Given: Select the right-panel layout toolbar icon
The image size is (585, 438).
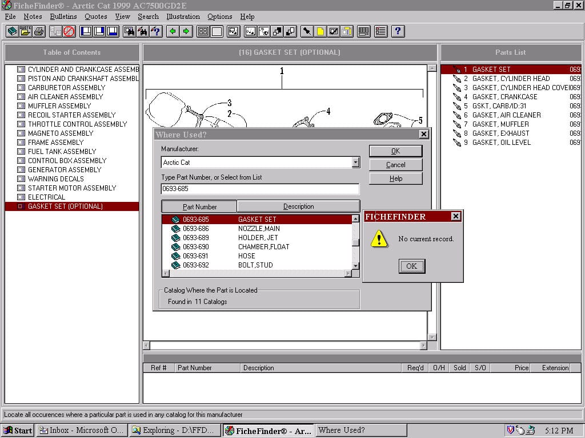Looking at the screenshot, I should pos(99,31).
